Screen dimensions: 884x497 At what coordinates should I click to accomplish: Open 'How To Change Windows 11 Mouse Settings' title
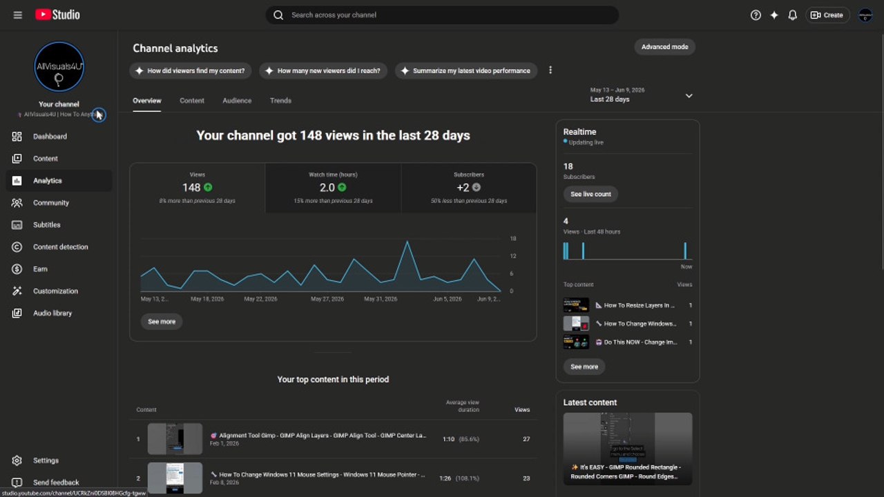[318, 475]
